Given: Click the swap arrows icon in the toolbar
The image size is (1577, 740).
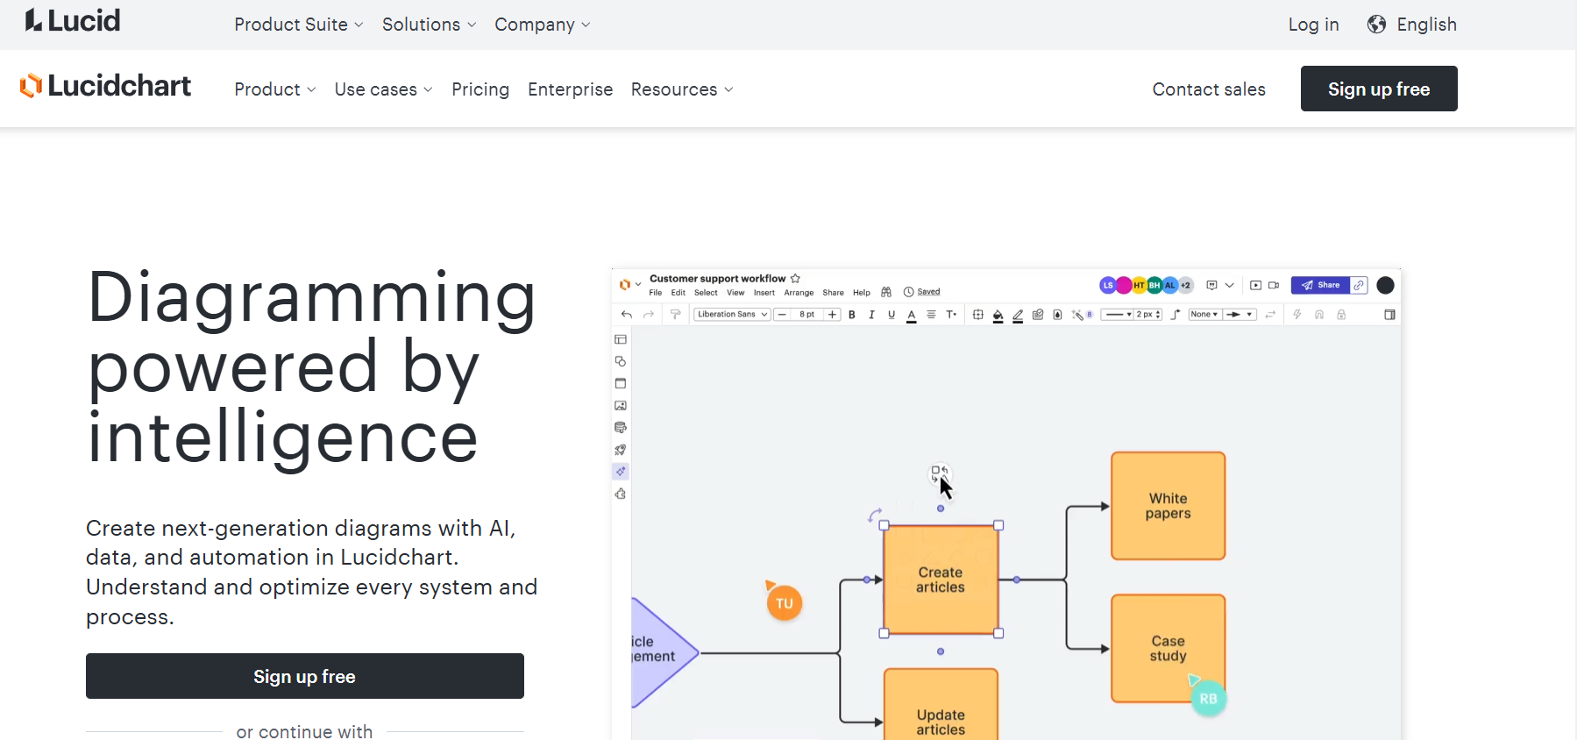Looking at the screenshot, I should point(1270,315).
